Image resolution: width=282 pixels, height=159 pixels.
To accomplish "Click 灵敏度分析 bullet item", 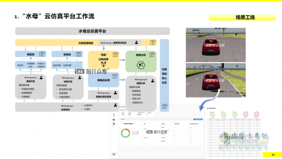I will (137, 103).
